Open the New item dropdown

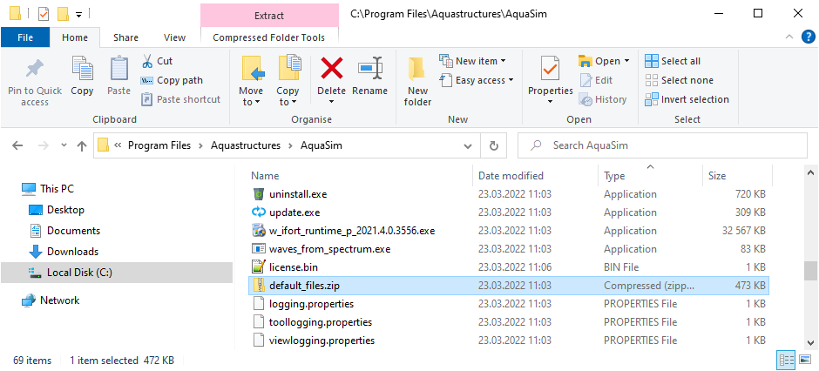[473, 61]
